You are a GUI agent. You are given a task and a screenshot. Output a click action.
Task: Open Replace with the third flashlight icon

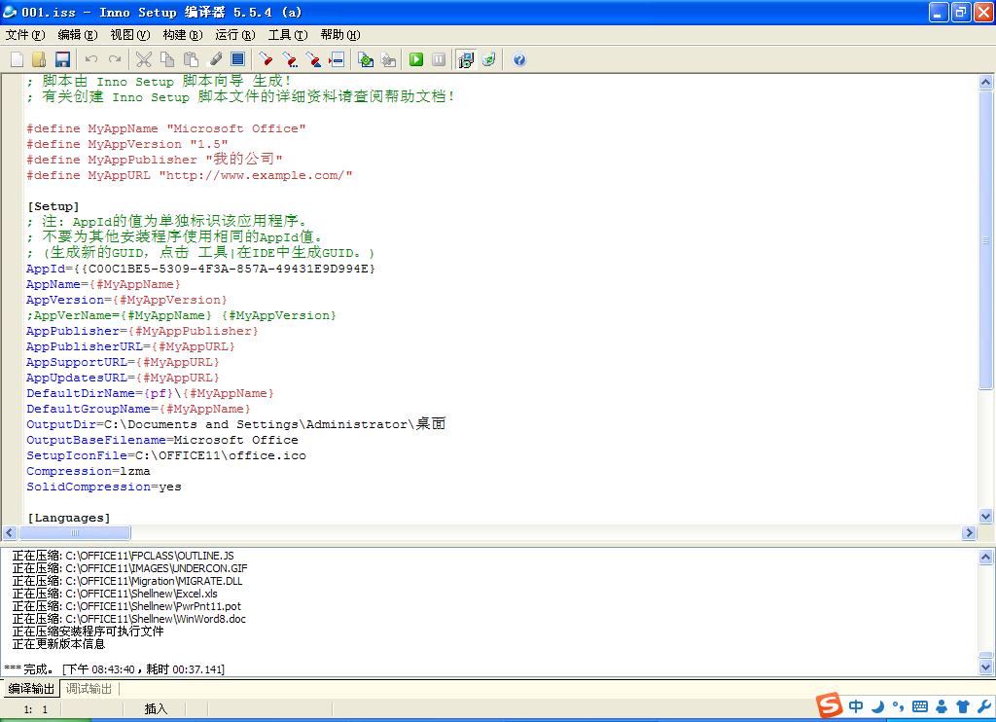(313, 59)
